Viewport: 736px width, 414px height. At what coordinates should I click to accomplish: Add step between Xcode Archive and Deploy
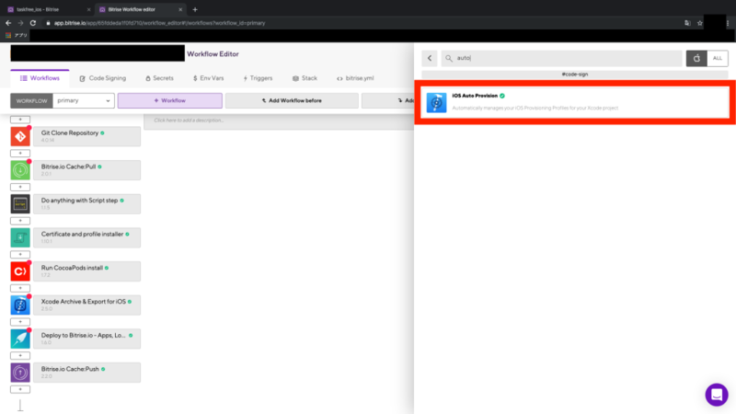click(x=20, y=322)
